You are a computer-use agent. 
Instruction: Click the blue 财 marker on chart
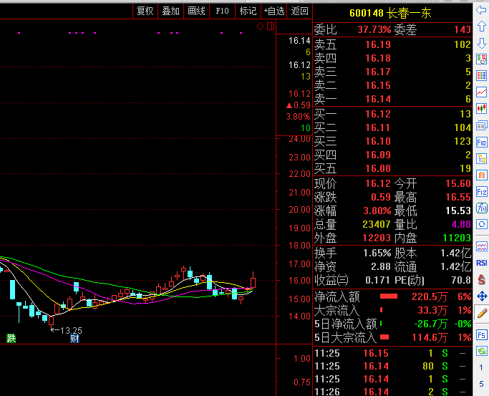(x=75, y=338)
